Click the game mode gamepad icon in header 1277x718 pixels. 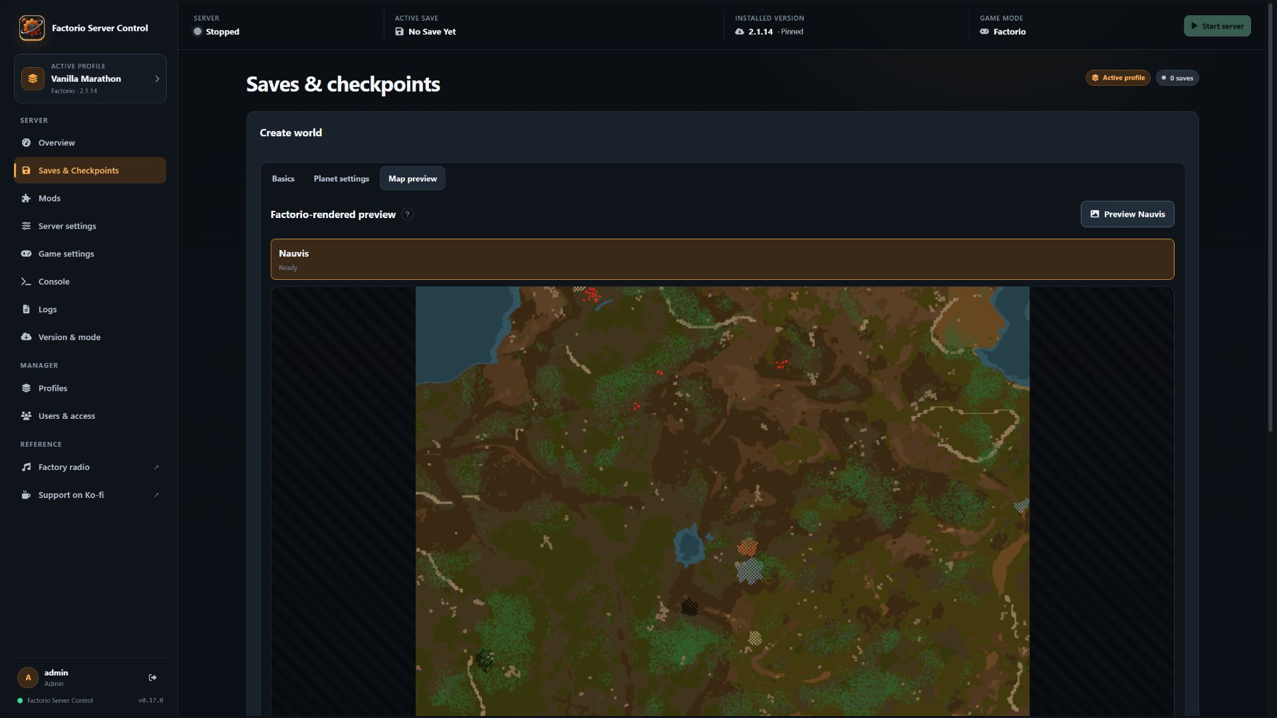(984, 32)
